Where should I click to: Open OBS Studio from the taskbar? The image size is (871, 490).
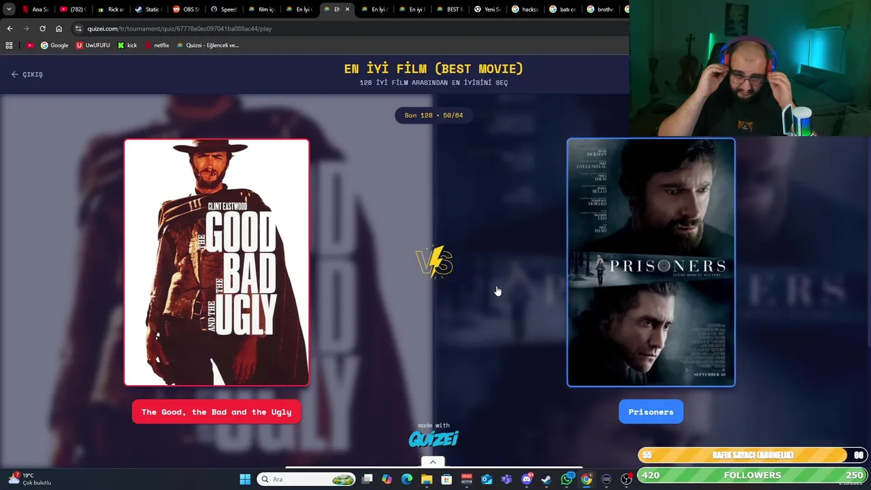(626, 479)
